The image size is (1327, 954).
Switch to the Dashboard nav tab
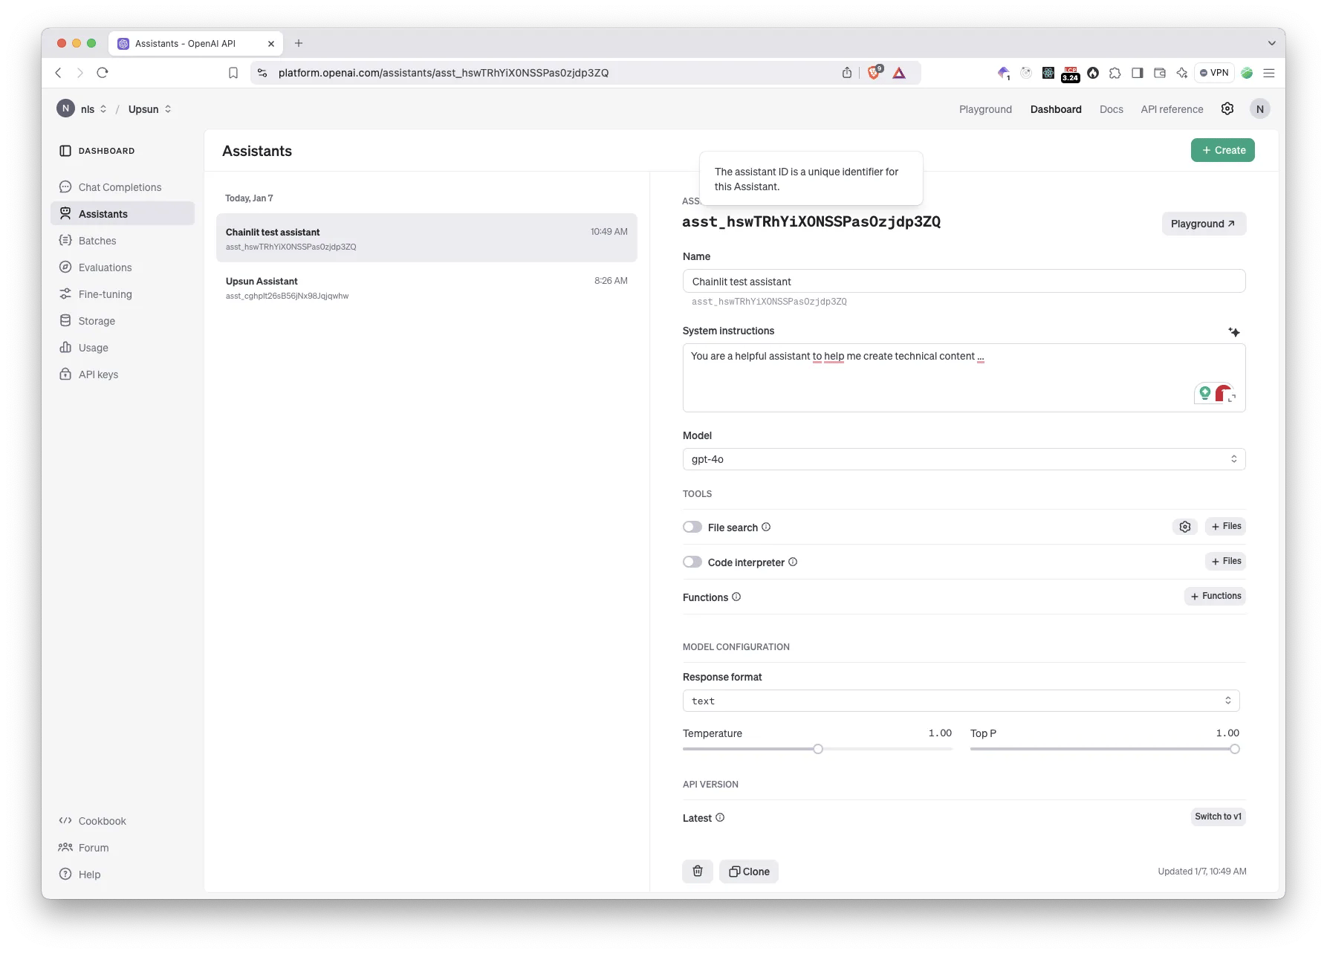[x=1056, y=109]
